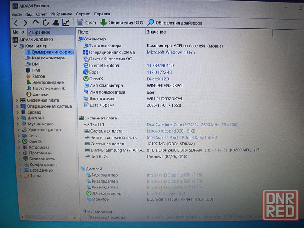Expand the Операционная система tree node
The width and height of the screenshot is (304, 228).
pyautogui.click(x=17, y=106)
